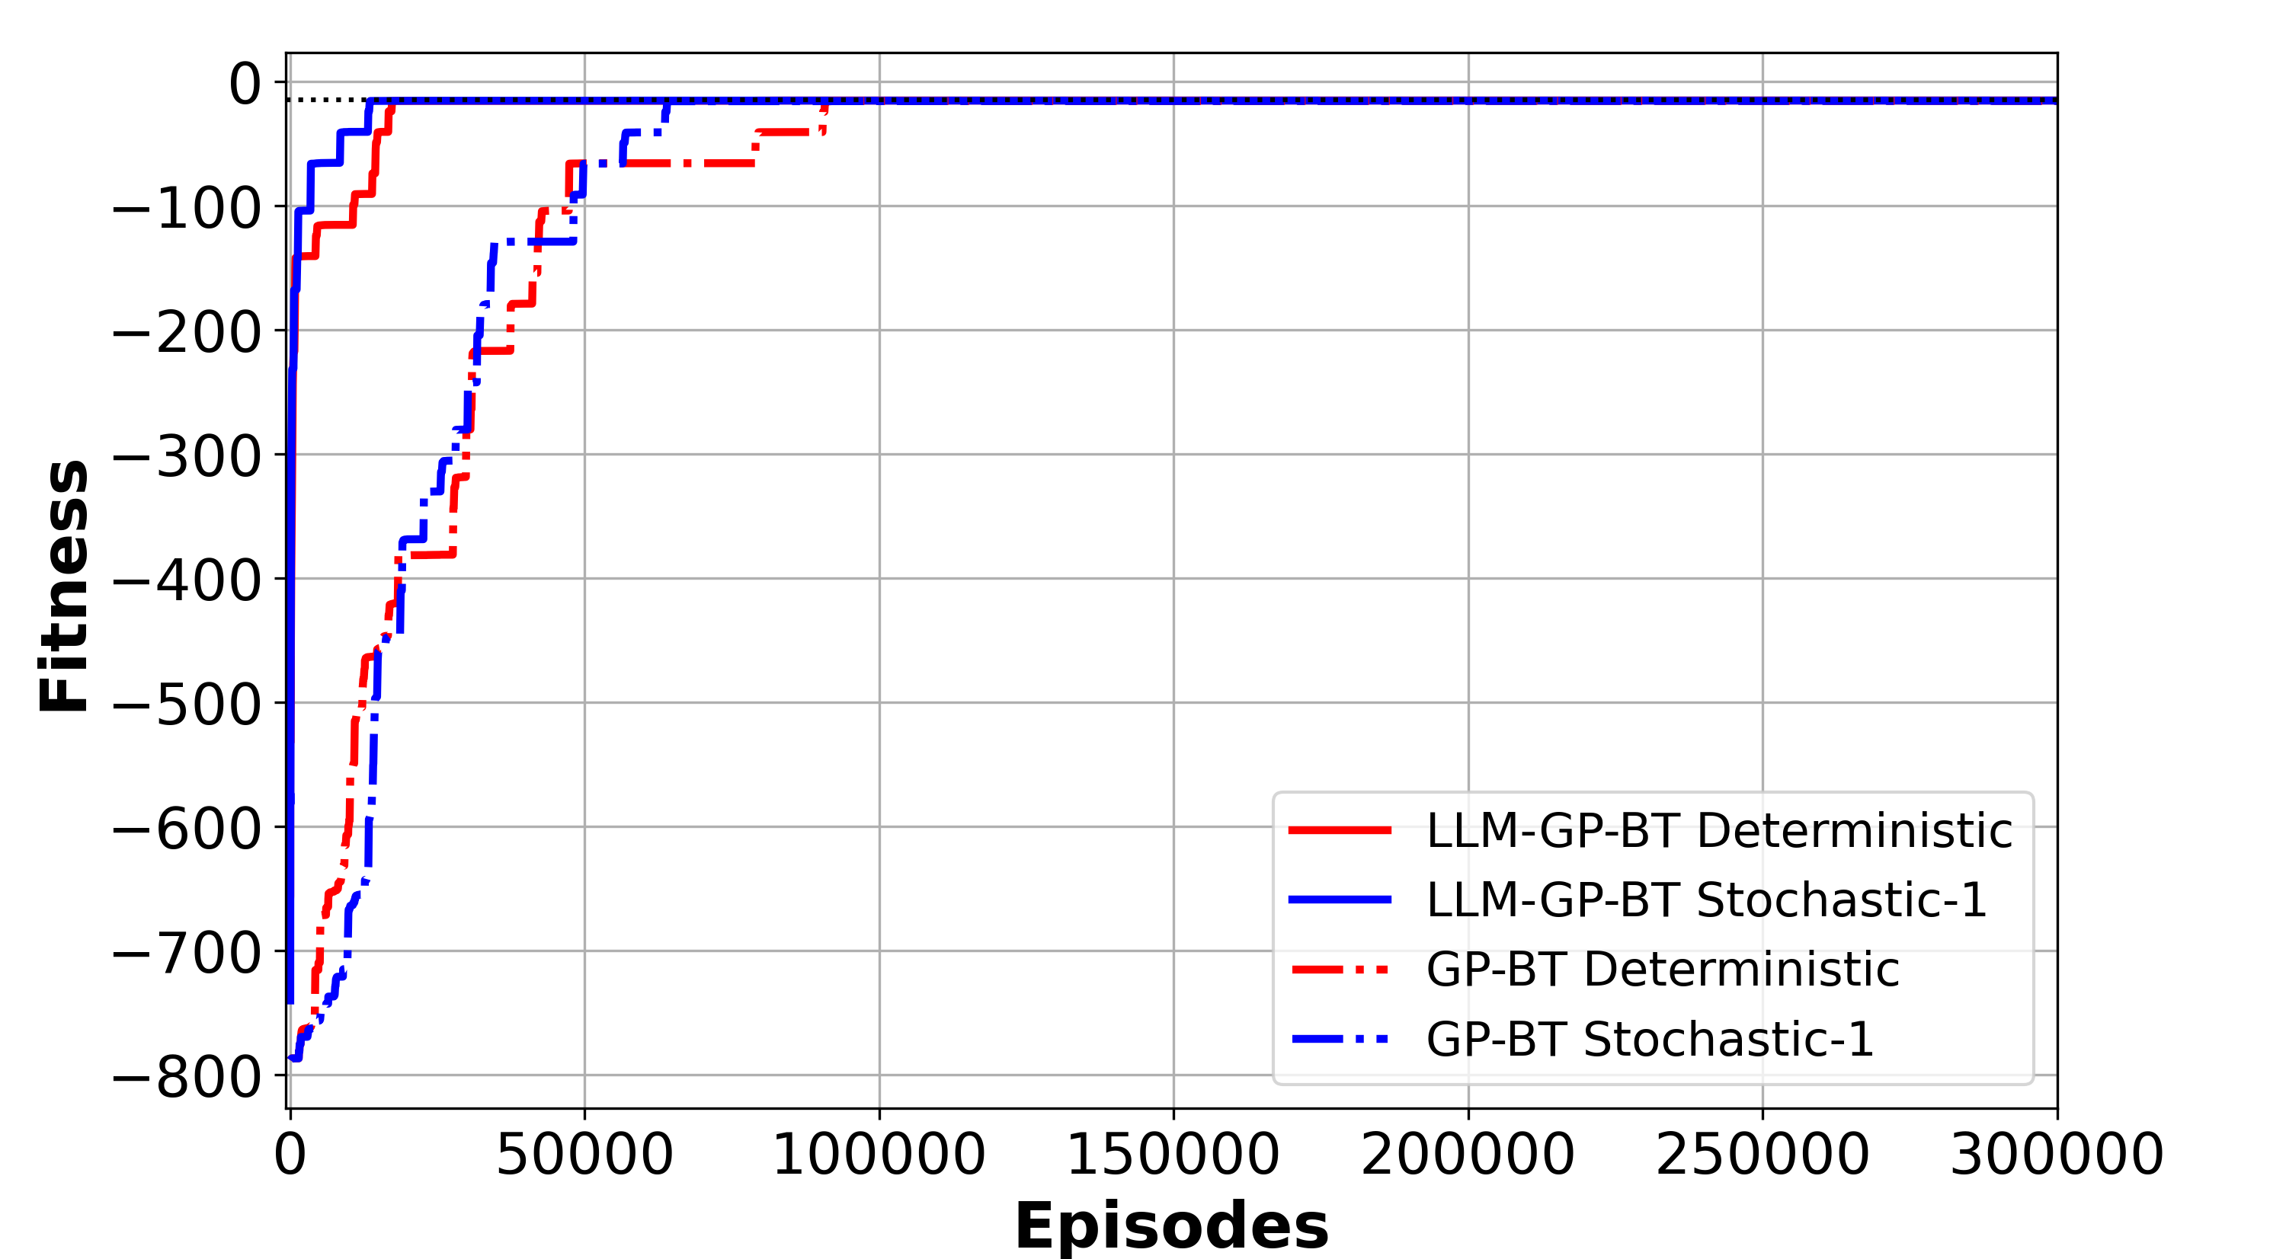Click the 200000 x-axis tick label

pyautogui.click(x=1467, y=1155)
